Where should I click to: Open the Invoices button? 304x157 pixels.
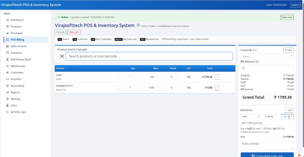(61, 32)
